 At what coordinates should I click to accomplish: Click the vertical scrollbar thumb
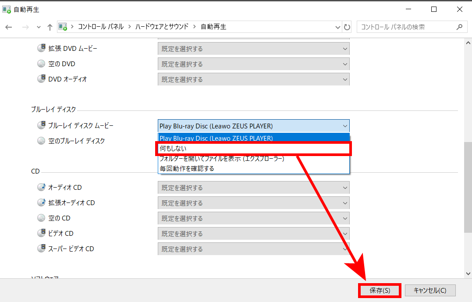(468, 186)
